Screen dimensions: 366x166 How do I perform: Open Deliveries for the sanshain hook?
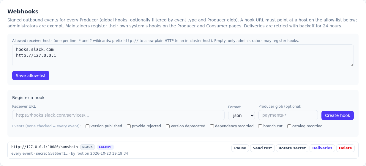(322, 148)
